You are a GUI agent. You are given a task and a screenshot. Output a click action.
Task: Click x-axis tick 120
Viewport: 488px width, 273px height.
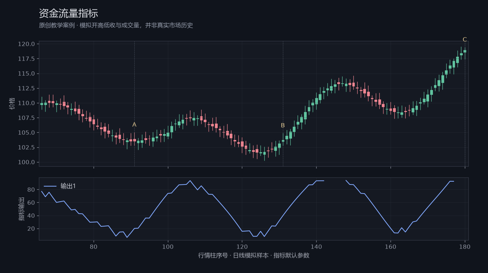[x=242, y=246]
